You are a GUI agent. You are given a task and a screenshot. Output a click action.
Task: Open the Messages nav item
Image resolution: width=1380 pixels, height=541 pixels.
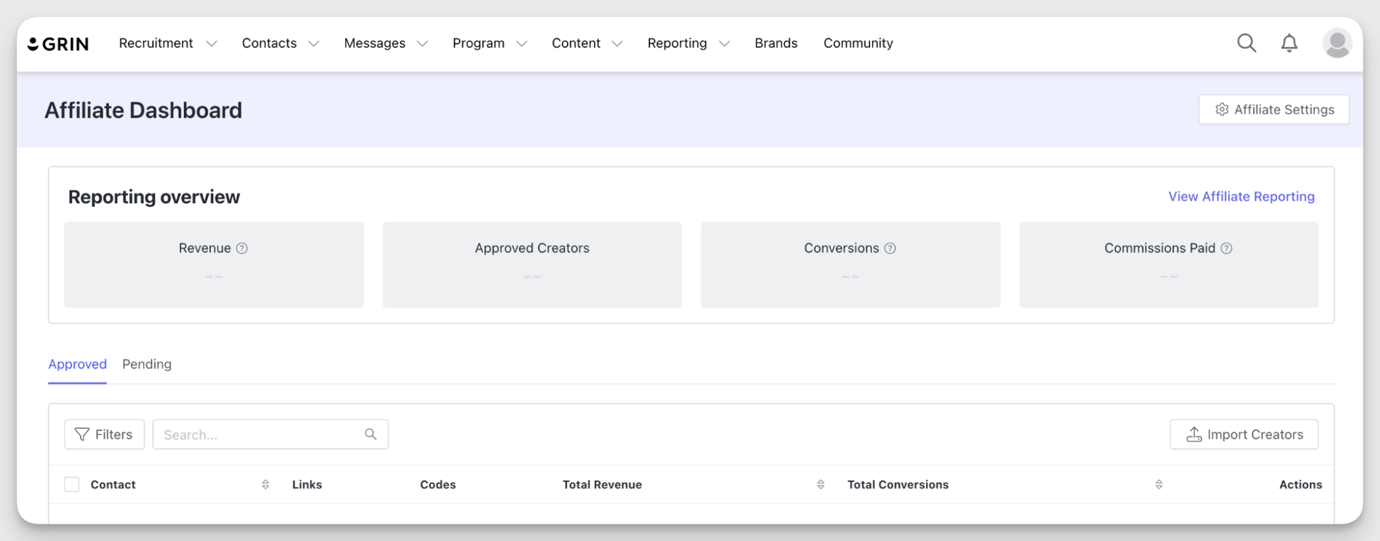click(x=375, y=43)
